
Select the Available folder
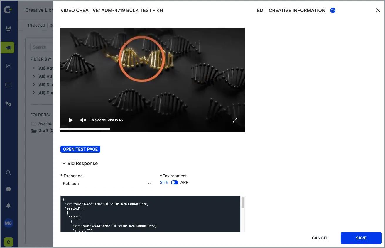coord(43,123)
